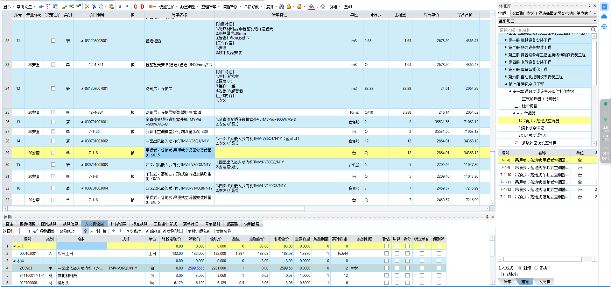This screenshot has width=611, height=287.
Task: Click the target locate icon on right sidebar
Action: pyautogui.click(x=604, y=26)
